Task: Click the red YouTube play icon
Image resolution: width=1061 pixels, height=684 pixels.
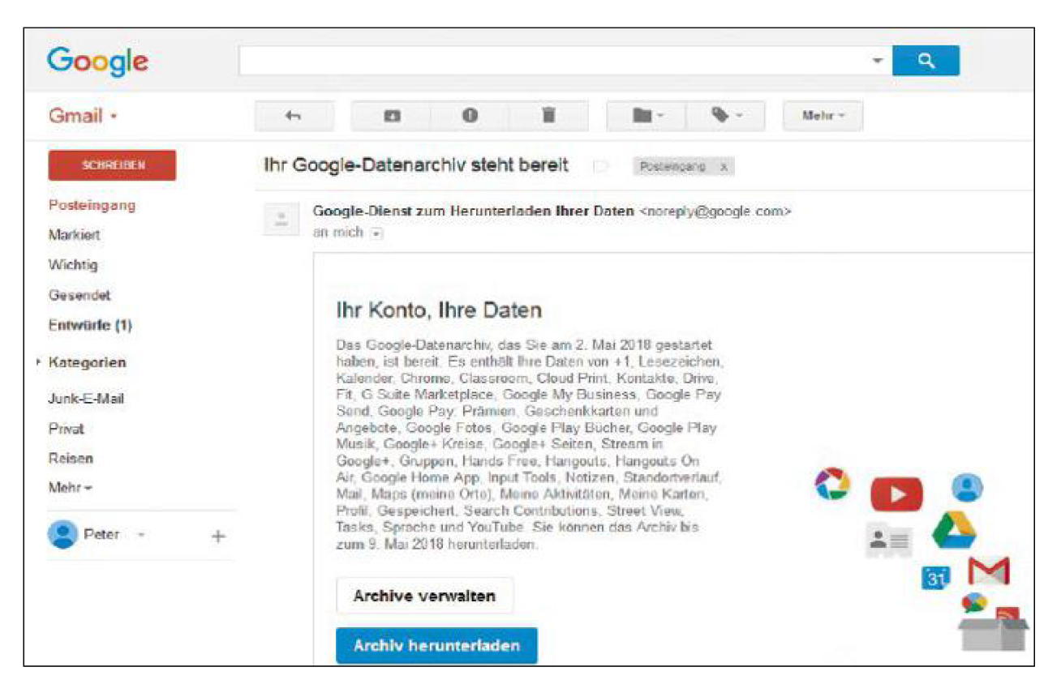Action: coord(896,494)
